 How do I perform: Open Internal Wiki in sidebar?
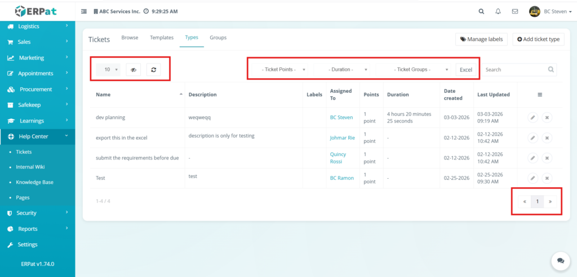tap(30, 167)
